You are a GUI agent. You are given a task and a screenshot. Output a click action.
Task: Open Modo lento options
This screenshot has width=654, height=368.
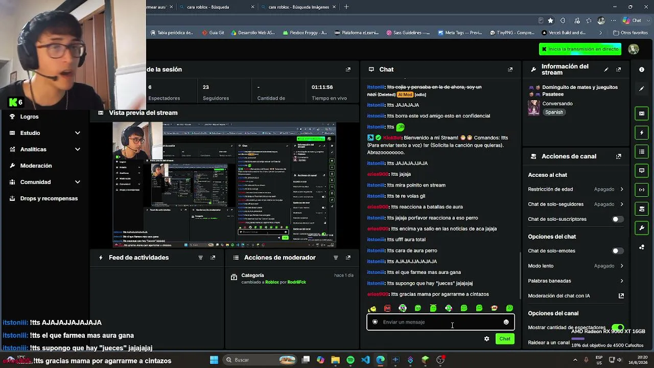(576, 266)
